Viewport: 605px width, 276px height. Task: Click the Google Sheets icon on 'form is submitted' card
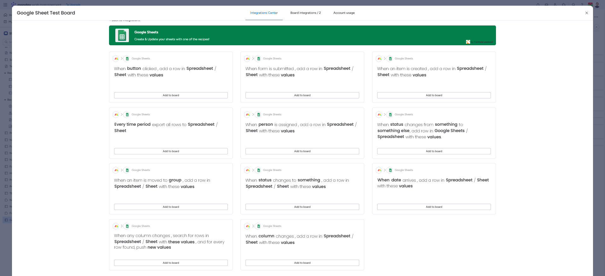pyautogui.click(x=258, y=58)
